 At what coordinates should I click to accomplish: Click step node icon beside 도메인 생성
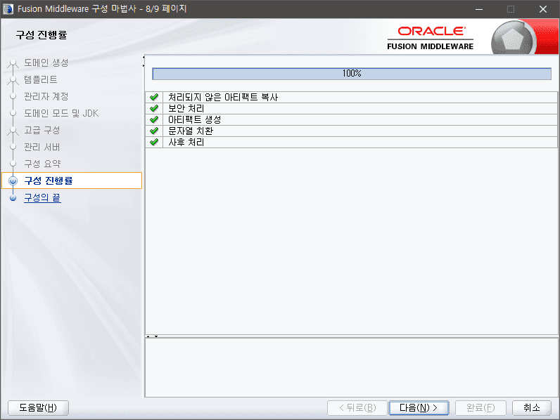[13, 63]
